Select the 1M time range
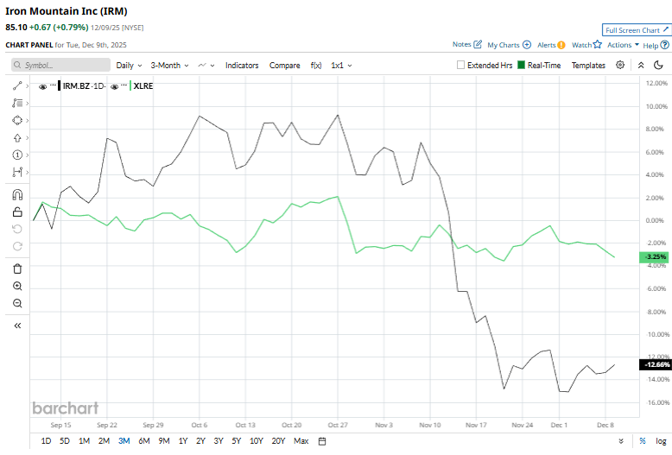Viewport: 672px width, 455px height. point(84,441)
